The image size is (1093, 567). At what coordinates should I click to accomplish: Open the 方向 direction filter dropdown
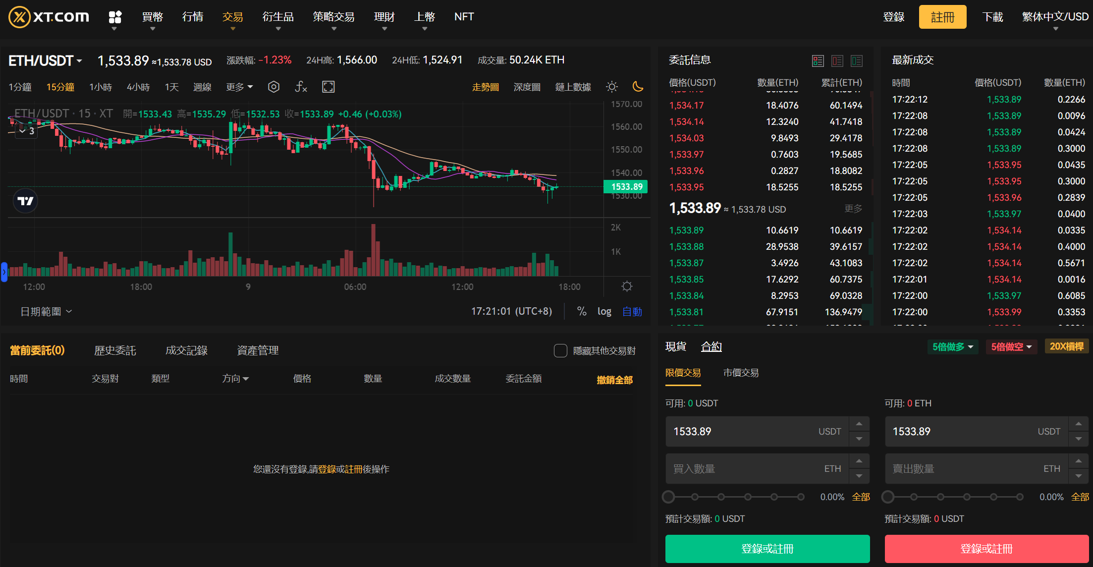pyautogui.click(x=235, y=379)
